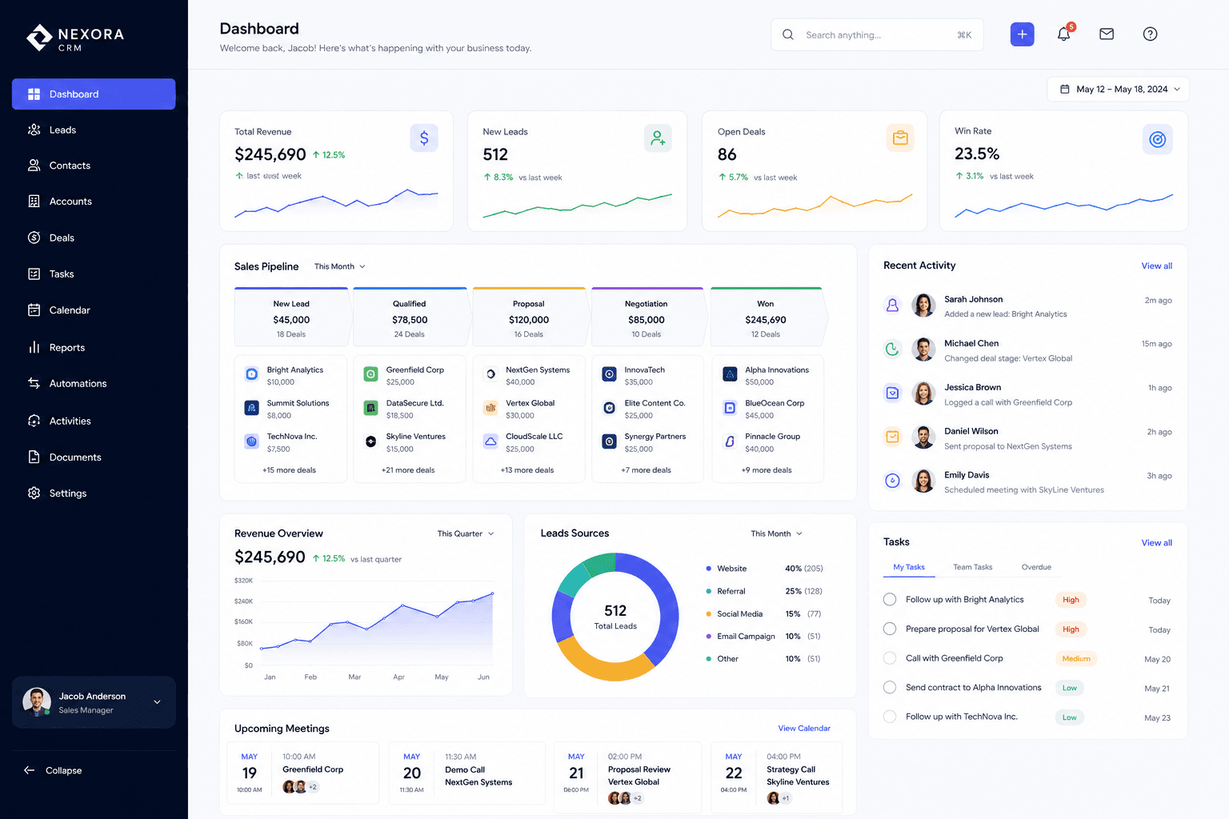Open the View Calendar link
The image size is (1229, 819).
click(x=804, y=729)
